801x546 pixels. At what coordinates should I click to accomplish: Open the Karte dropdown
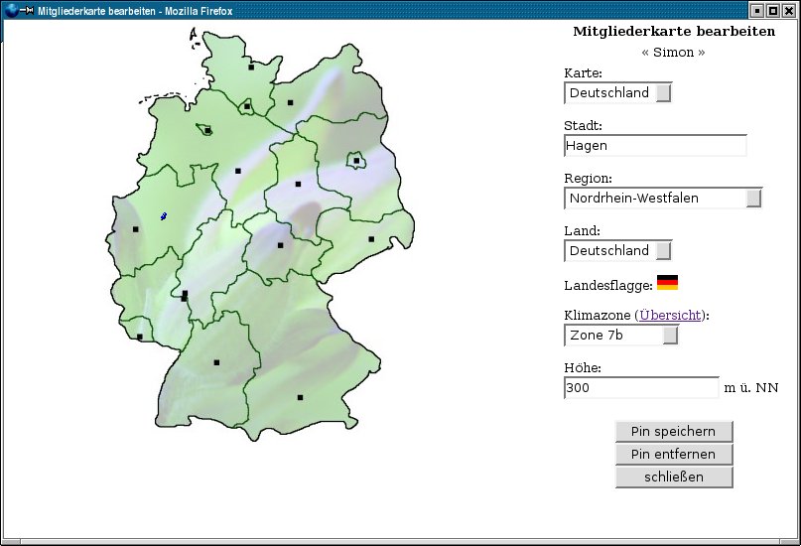tap(617, 93)
